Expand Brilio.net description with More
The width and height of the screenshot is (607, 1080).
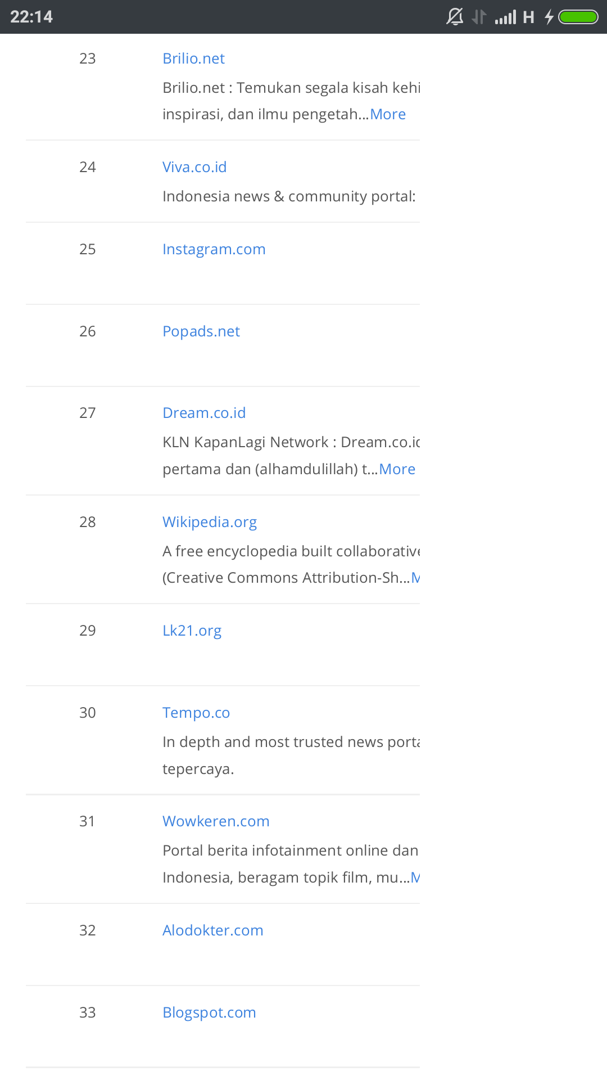388,114
